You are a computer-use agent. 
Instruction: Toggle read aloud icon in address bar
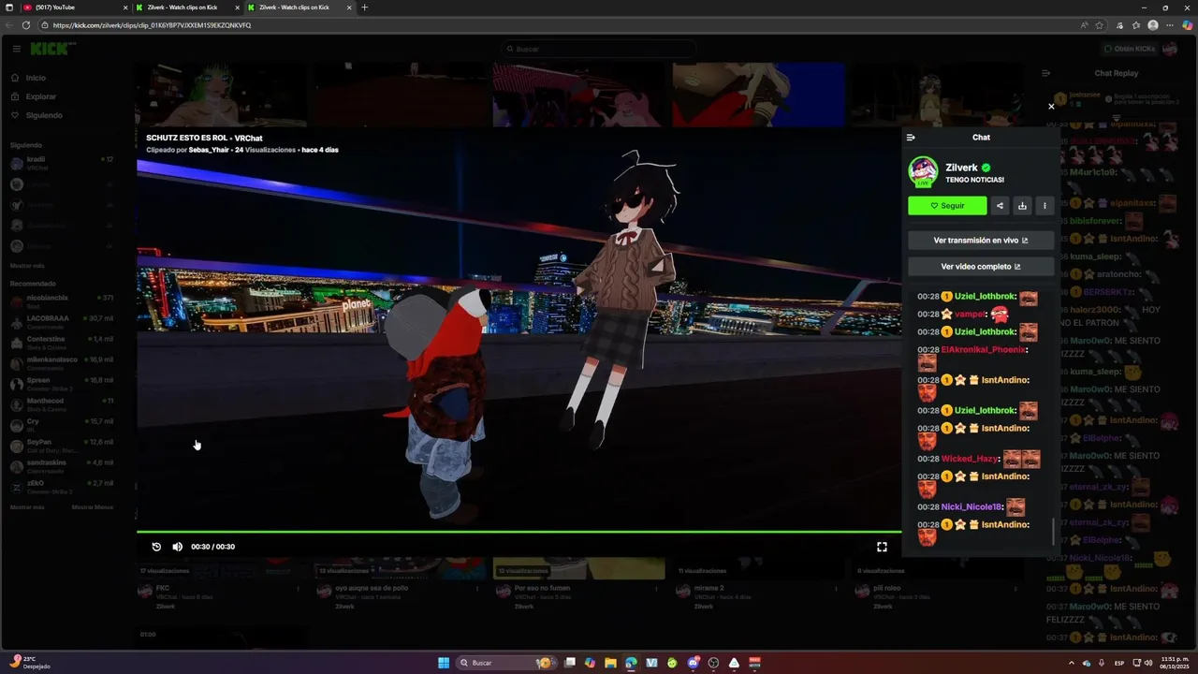[1084, 25]
